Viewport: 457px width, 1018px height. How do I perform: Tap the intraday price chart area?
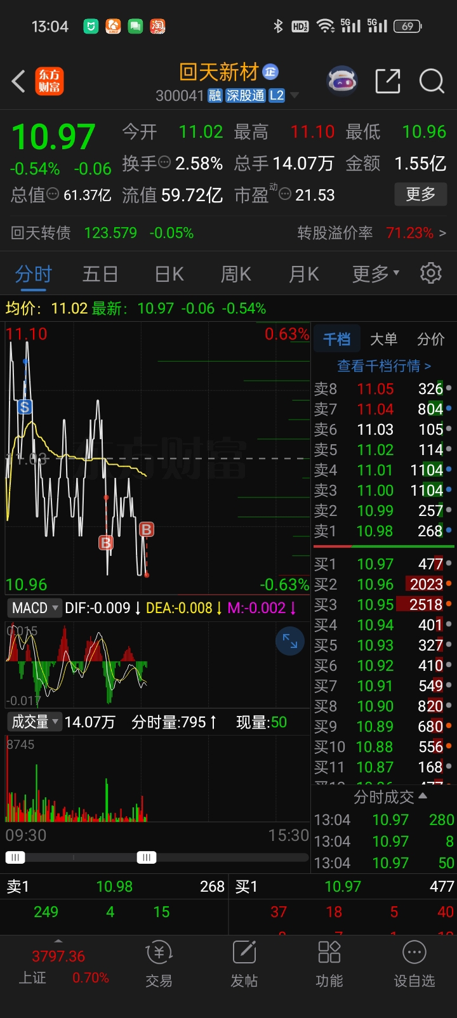(157, 458)
